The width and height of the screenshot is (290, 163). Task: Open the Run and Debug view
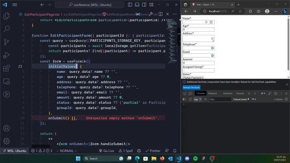click(x=6, y=55)
